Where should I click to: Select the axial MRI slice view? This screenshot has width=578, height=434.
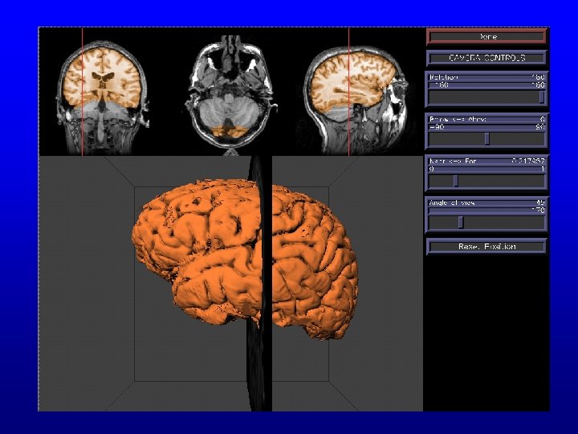click(x=231, y=92)
